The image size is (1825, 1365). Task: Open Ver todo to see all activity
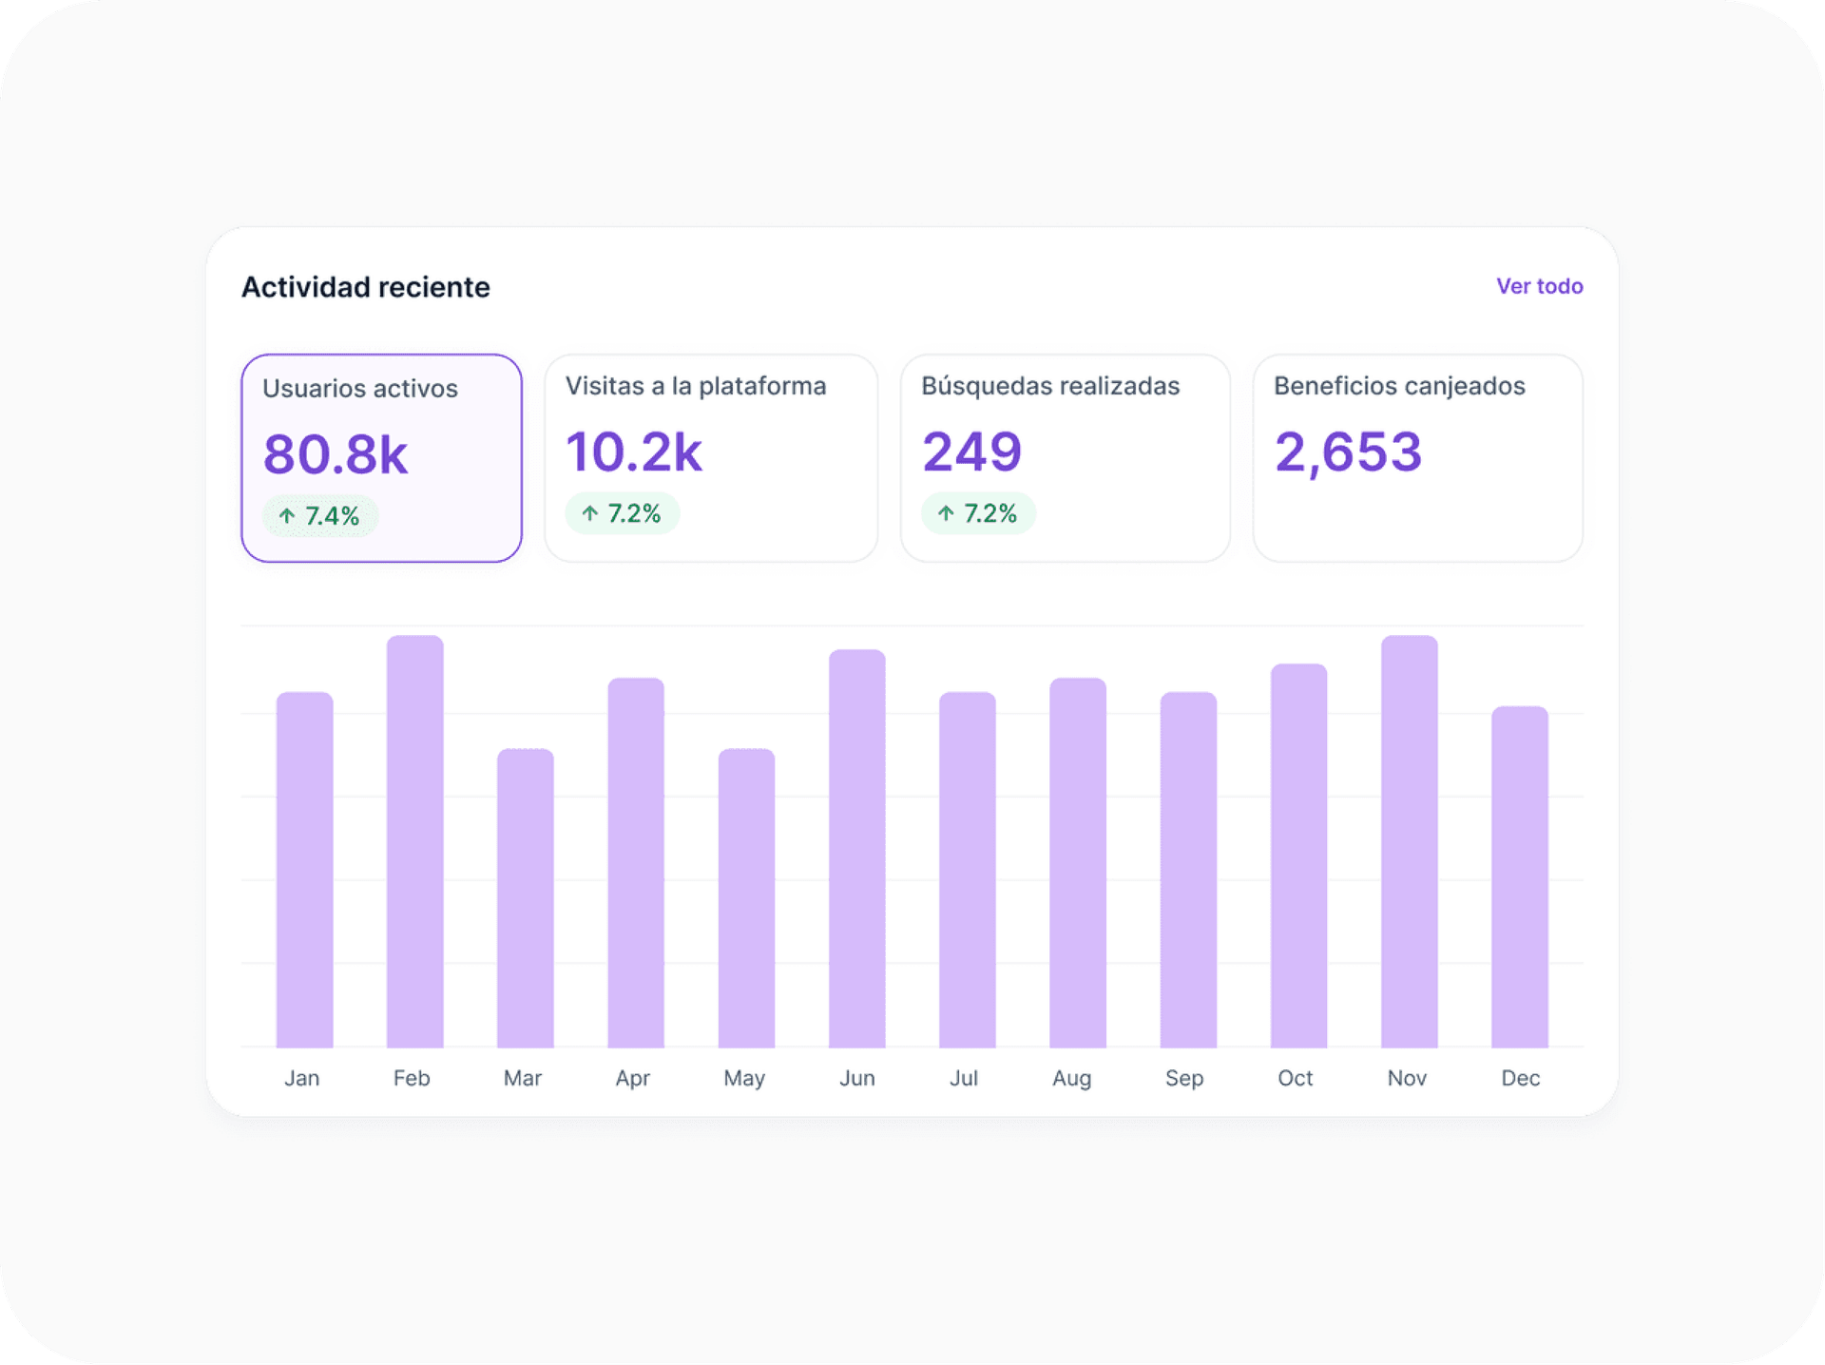coord(1539,286)
